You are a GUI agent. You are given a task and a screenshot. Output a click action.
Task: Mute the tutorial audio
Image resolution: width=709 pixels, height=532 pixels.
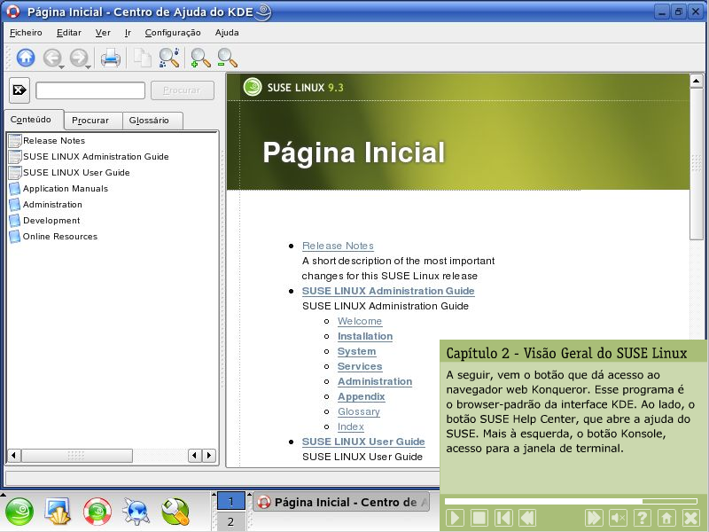[619, 518]
